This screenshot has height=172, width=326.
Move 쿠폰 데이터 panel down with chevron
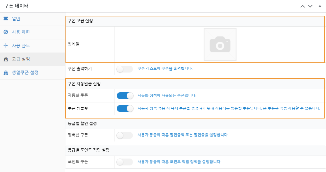click(310, 6)
